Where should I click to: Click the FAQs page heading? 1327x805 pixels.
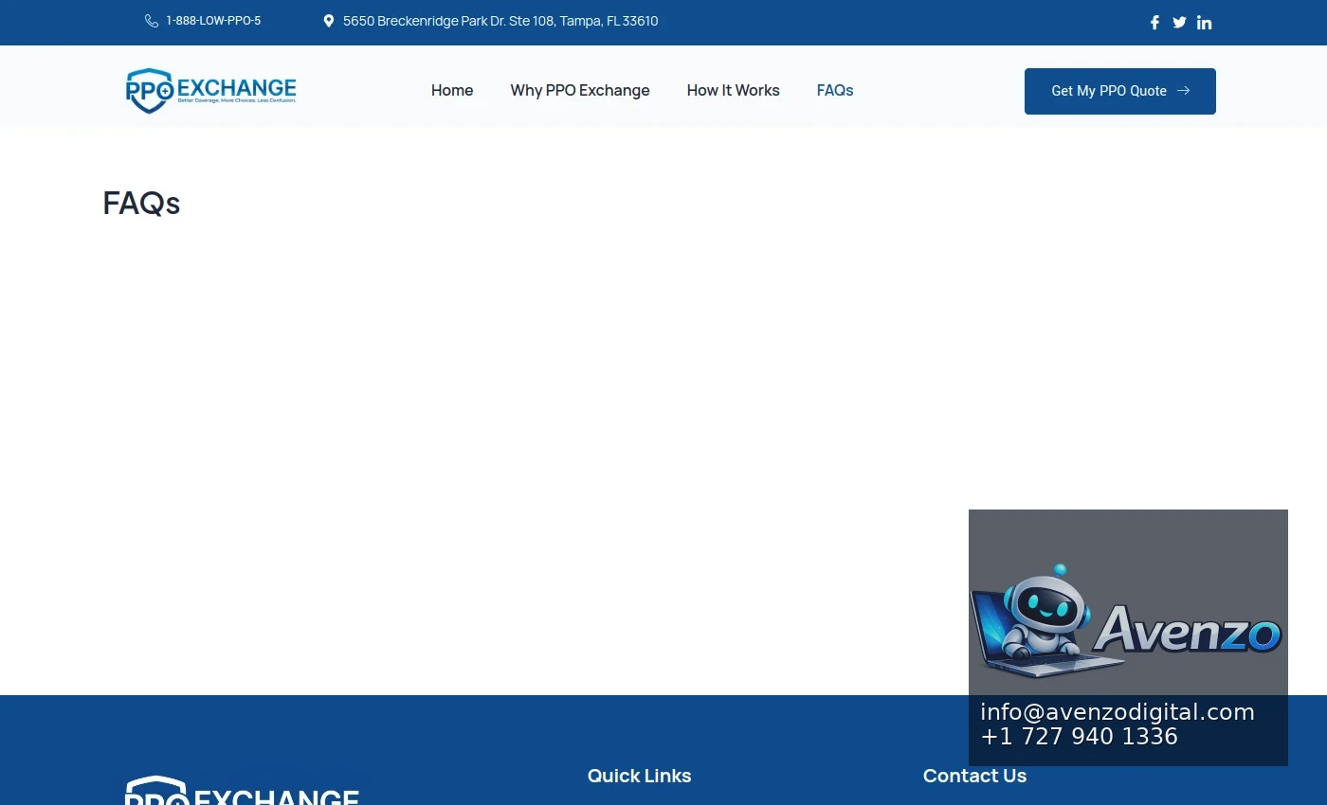(x=141, y=203)
